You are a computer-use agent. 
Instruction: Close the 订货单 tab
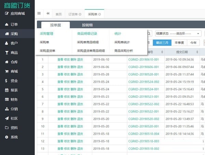click(x=80, y=14)
